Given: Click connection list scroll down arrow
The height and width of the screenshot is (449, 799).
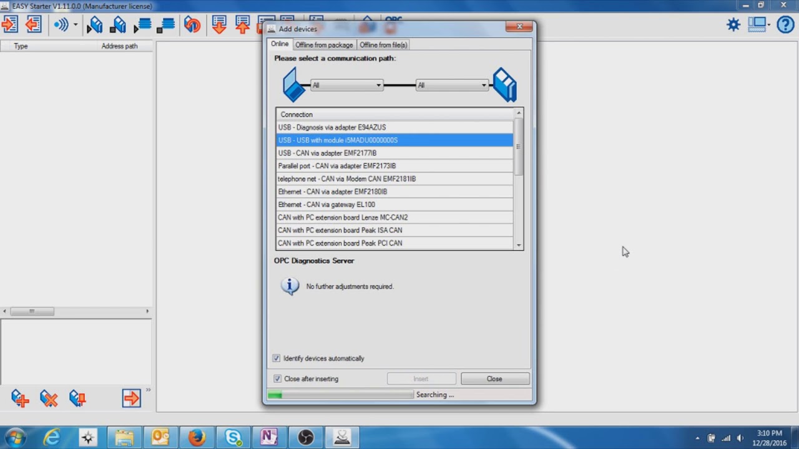Looking at the screenshot, I should pyautogui.click(x=519, y=245).
